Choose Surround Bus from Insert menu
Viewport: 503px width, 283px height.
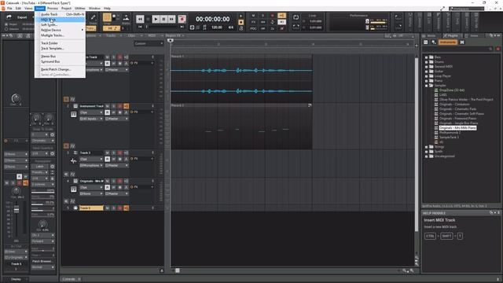click(60, 61)
